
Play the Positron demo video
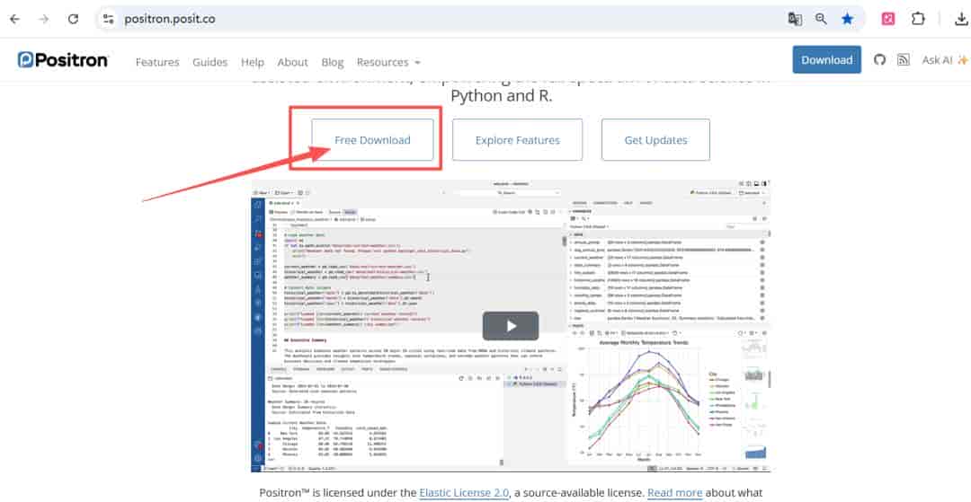511,326
